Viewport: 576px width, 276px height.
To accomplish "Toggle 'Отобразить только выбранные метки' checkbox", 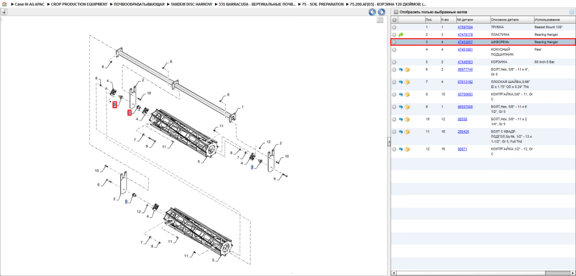I will [x=396, y=12].
